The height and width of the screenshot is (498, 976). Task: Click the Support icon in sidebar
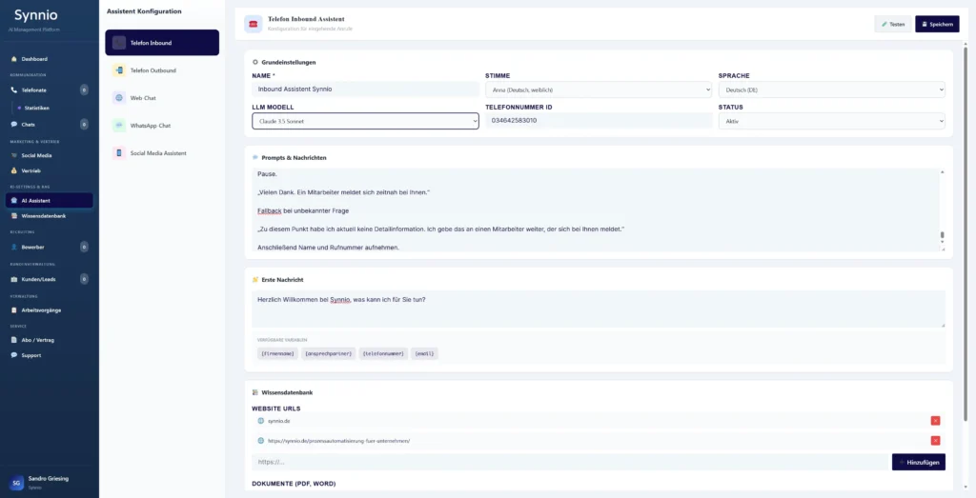(13, 355)
